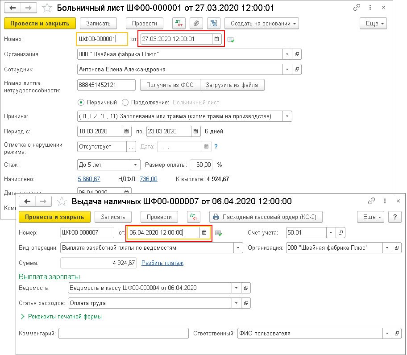Open document structure icon next to paperclip
Viewport: 407px width, 355px height.
(x=214, y=24)
